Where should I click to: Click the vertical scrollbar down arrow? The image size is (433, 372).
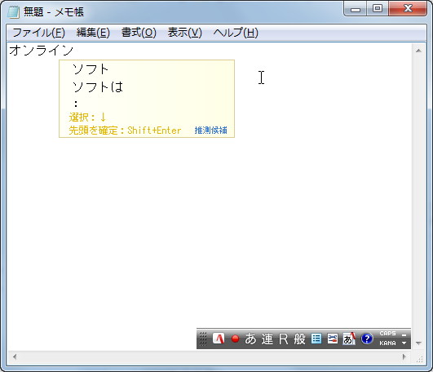click(418, 343)
